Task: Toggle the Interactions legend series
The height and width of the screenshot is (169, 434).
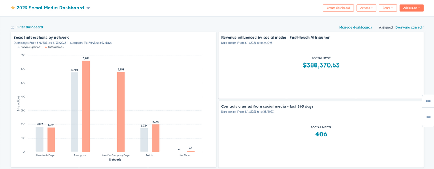Action: pyautogui.click(x=55, y=47)
